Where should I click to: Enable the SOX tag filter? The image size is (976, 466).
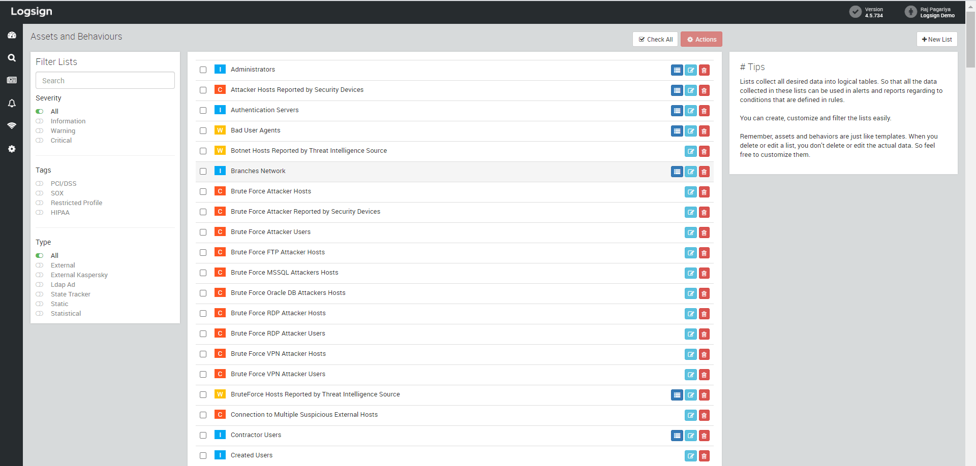(x=40, y=193)
